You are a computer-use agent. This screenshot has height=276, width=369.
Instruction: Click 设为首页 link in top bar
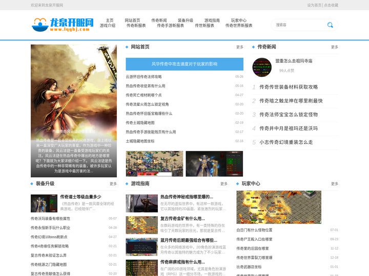(x=314, y=5)
